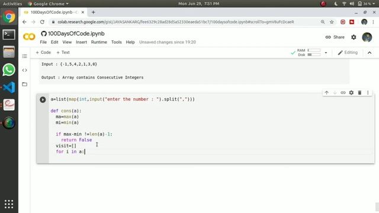
Task: Click the second red browser extension icon
Action: [x=352, y=22]
